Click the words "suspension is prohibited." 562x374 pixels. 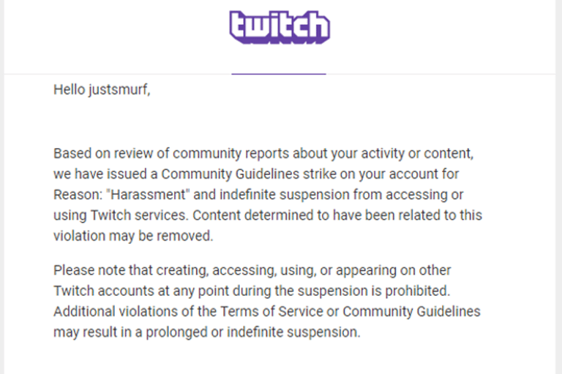click(374, 291)
